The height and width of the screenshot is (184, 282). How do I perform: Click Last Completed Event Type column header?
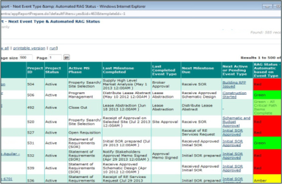point(166,70)
